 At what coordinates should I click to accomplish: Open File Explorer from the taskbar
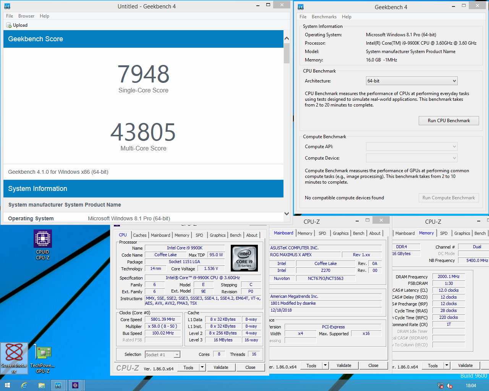[x=41, y=385]
